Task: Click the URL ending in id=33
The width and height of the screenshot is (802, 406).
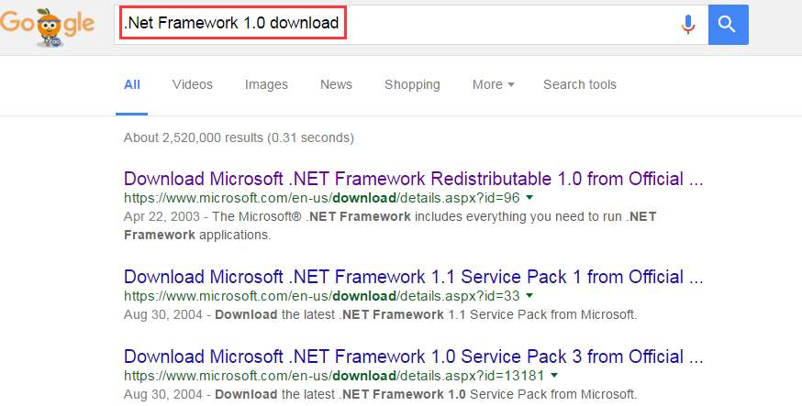Action: click(x=322, y=296)
